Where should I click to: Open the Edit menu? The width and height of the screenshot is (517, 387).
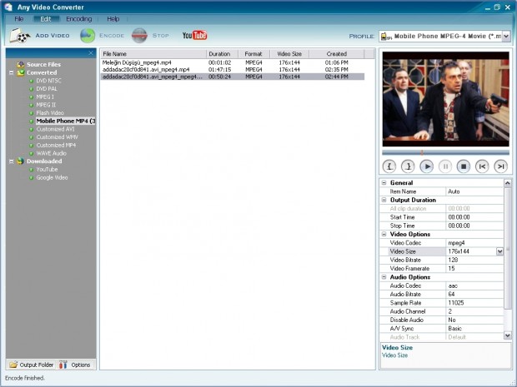[x=46, y=19]
